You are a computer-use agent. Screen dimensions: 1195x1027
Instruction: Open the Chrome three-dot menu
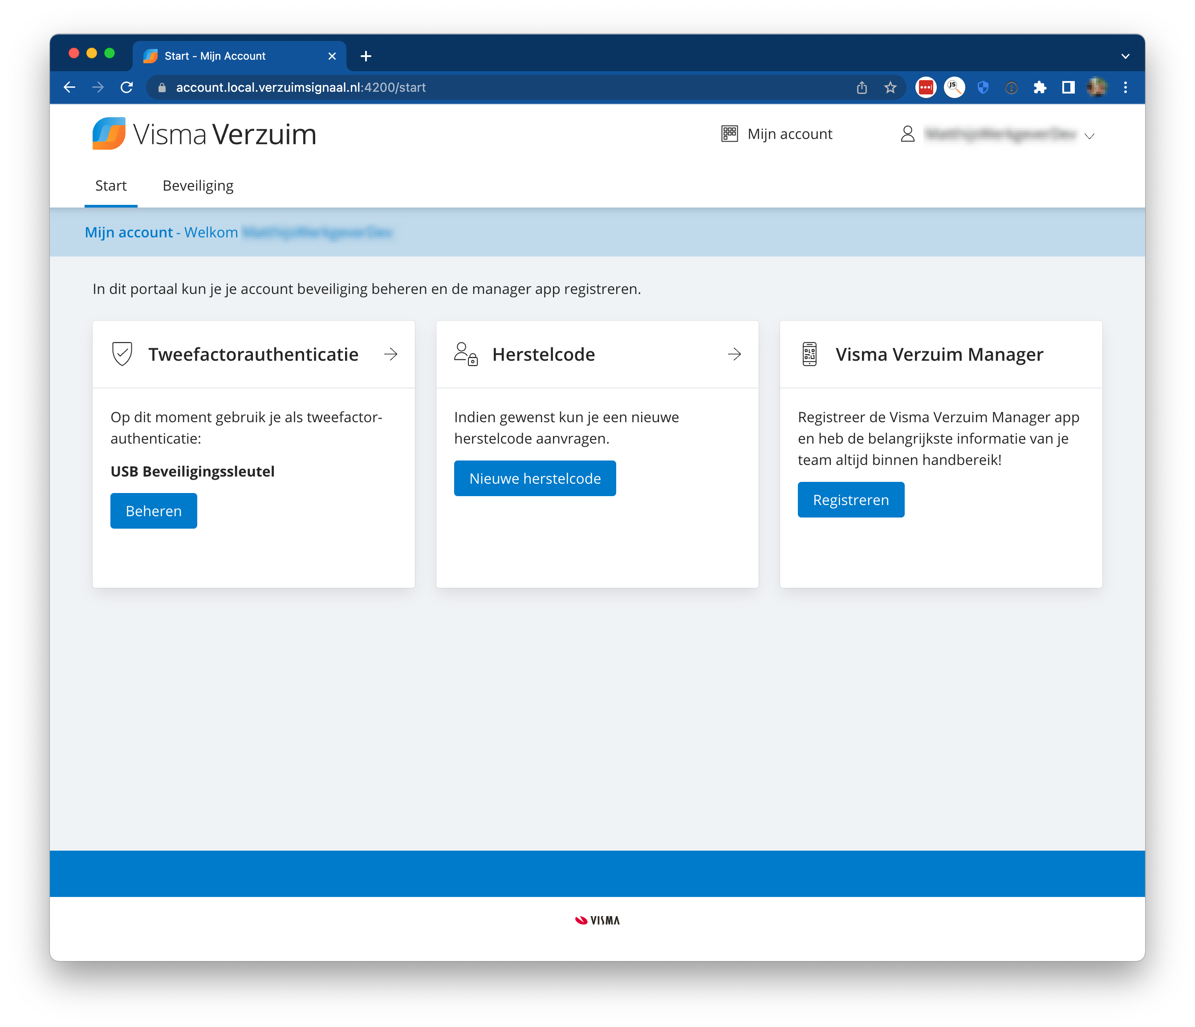coord(1125,87)
